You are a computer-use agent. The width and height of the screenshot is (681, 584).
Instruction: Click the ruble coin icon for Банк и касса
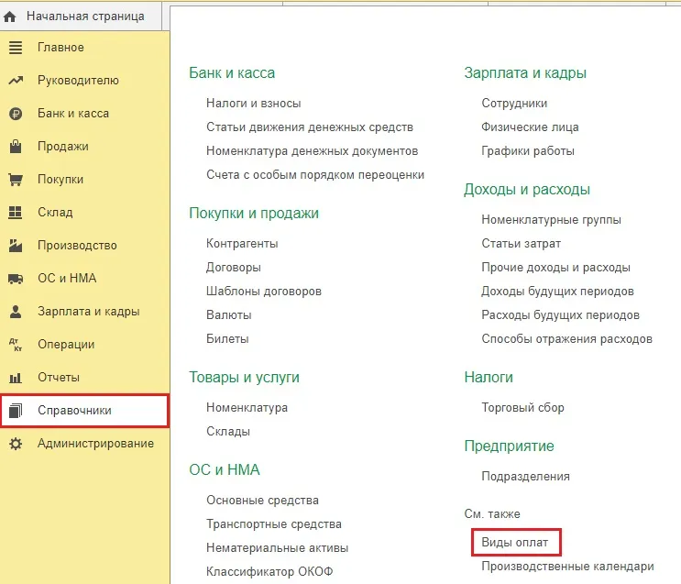(15, 114)
